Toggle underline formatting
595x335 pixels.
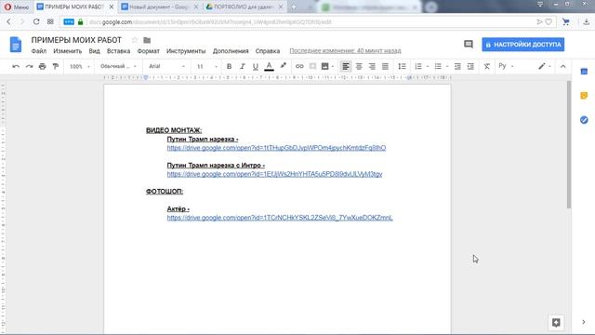pos(256,66)
